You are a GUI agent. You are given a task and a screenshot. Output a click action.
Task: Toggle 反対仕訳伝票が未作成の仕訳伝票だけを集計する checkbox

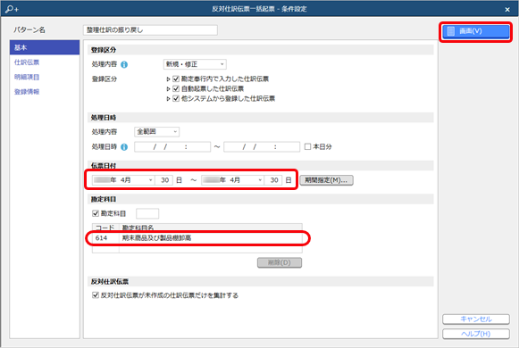coord(96,295)
